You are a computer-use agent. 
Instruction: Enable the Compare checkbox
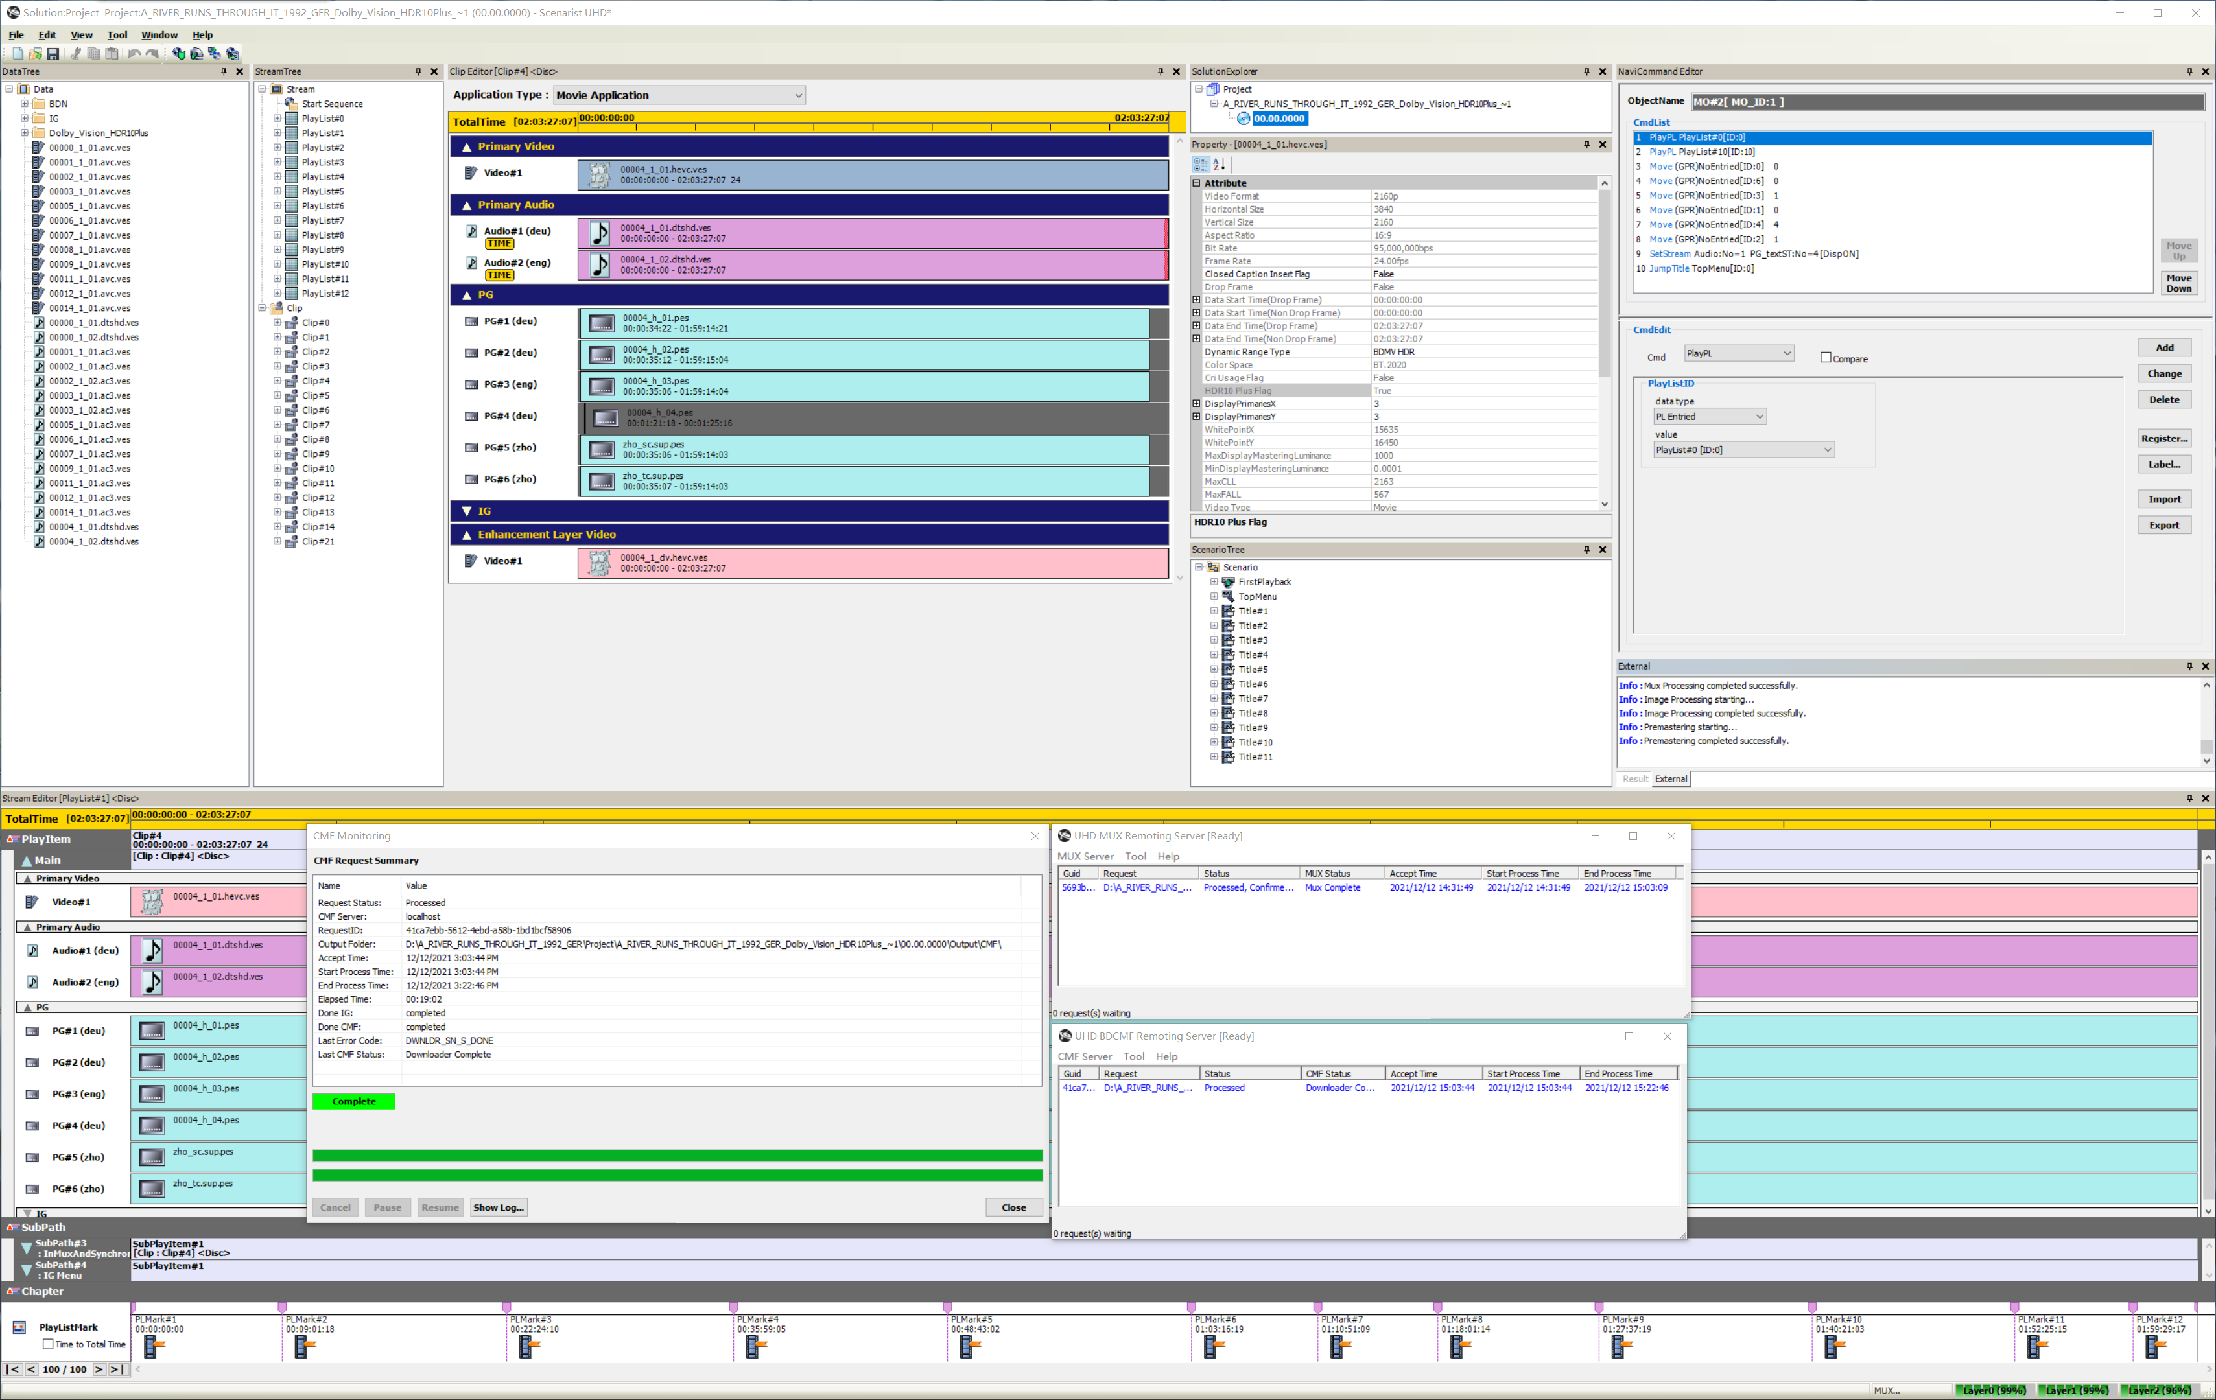pyautogui.click(x=1826, y=358)
